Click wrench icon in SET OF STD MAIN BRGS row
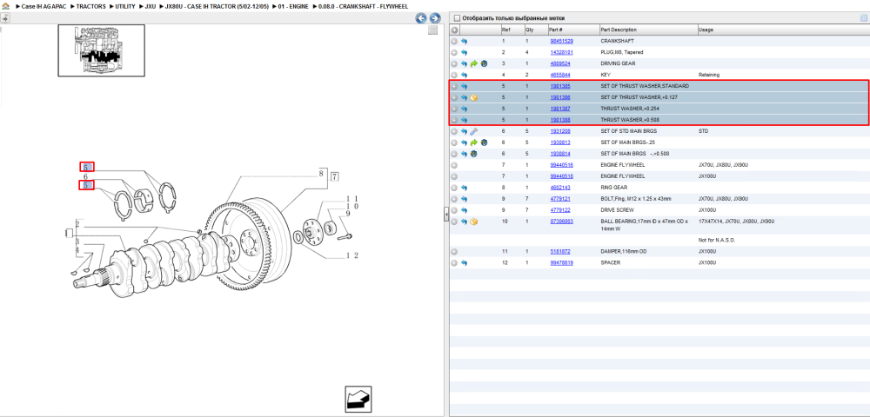This screenshot has height=417, width=870. [x=474, y=131]
